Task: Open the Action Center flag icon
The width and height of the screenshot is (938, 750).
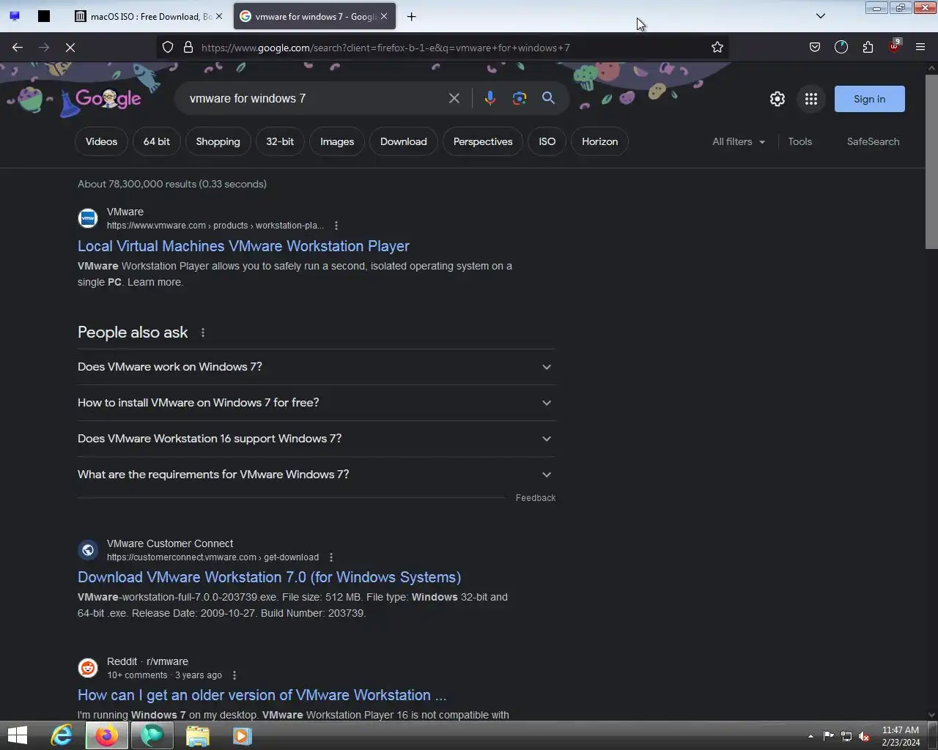Action: [x=828, y=736]
